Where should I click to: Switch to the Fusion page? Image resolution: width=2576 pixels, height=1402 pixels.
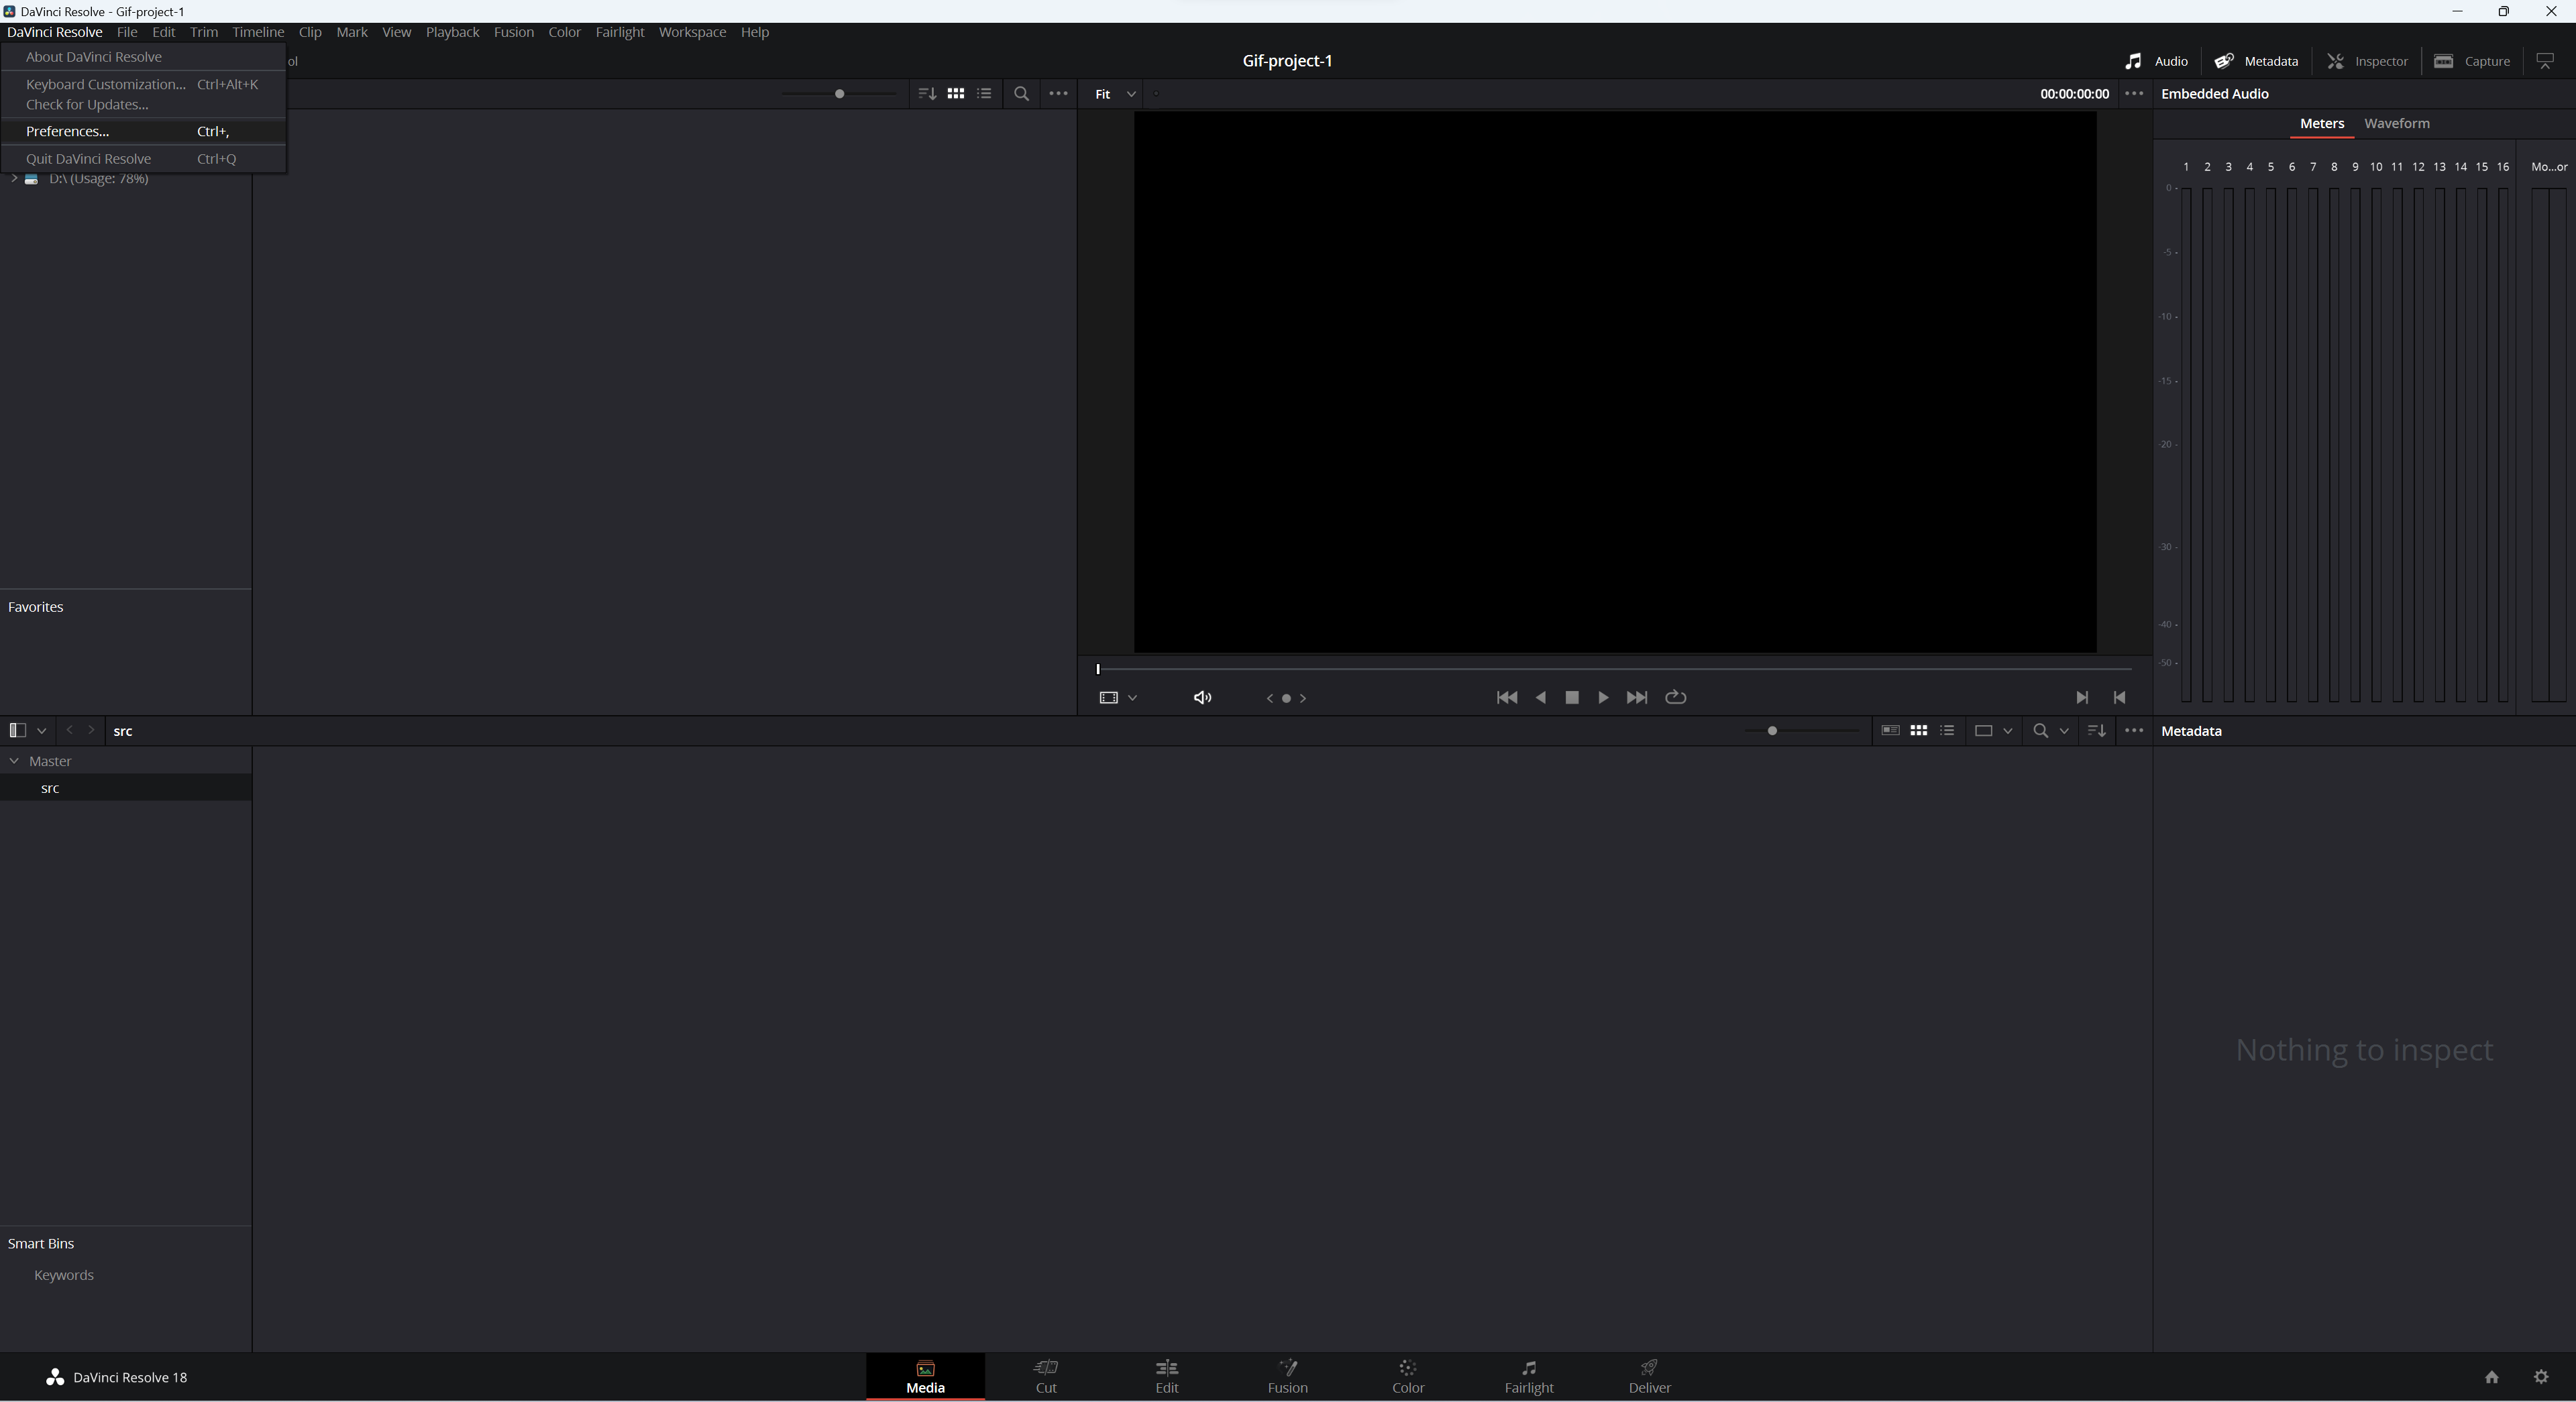click(1287, 1376)
